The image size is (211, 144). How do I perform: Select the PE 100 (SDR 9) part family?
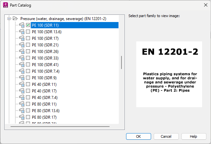click(44, 78)
